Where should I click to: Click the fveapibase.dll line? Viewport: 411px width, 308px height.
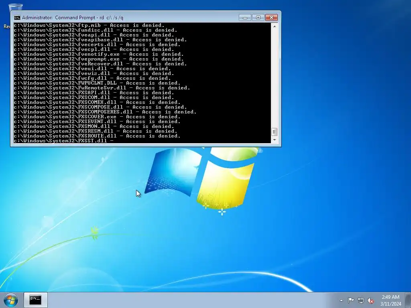tap(100, 40)
